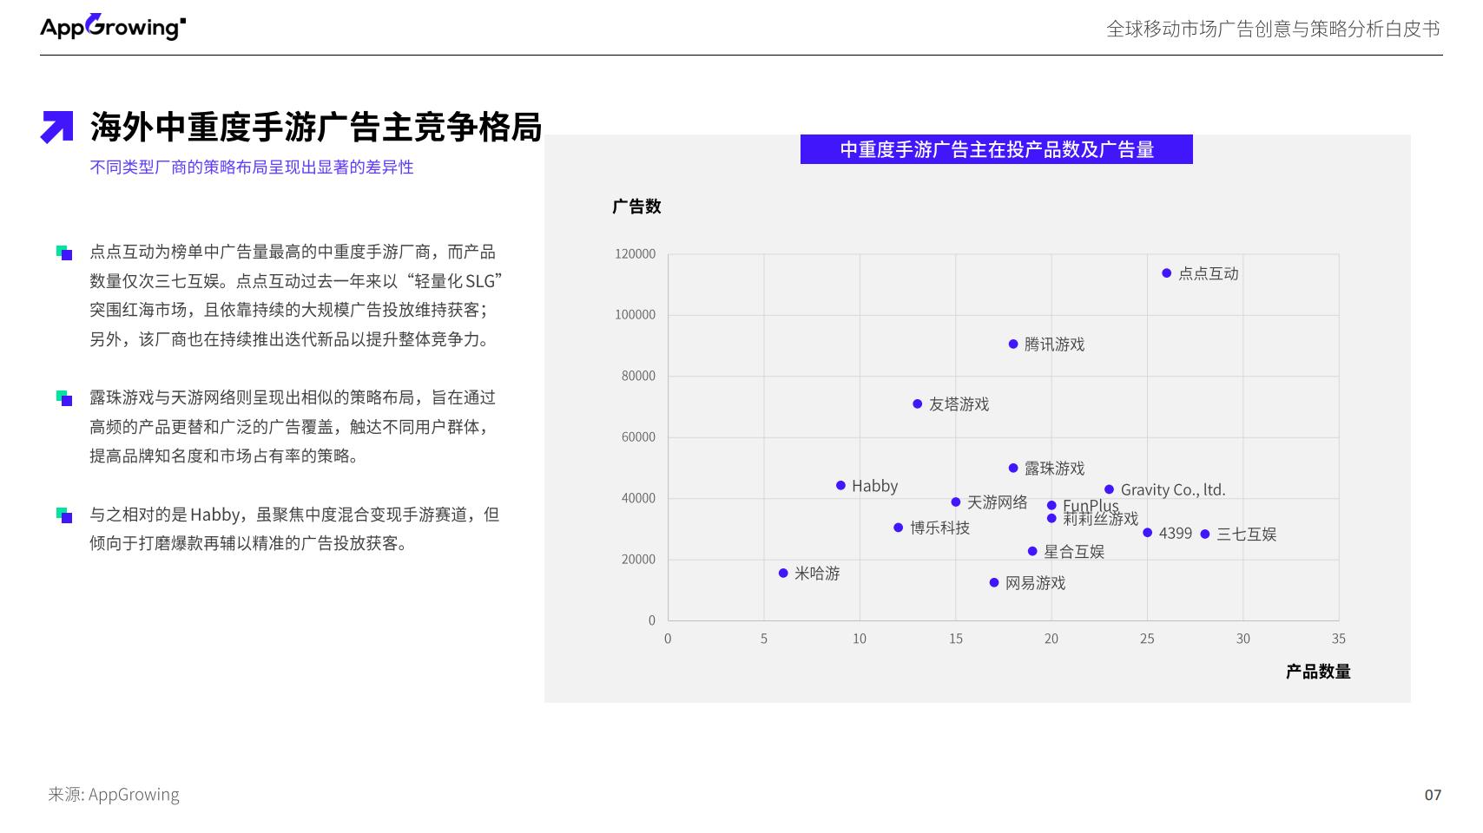Click the 网易游戏 chart label
Image resolution: width=1483 pixels, height=833 pixels.
1036,583
